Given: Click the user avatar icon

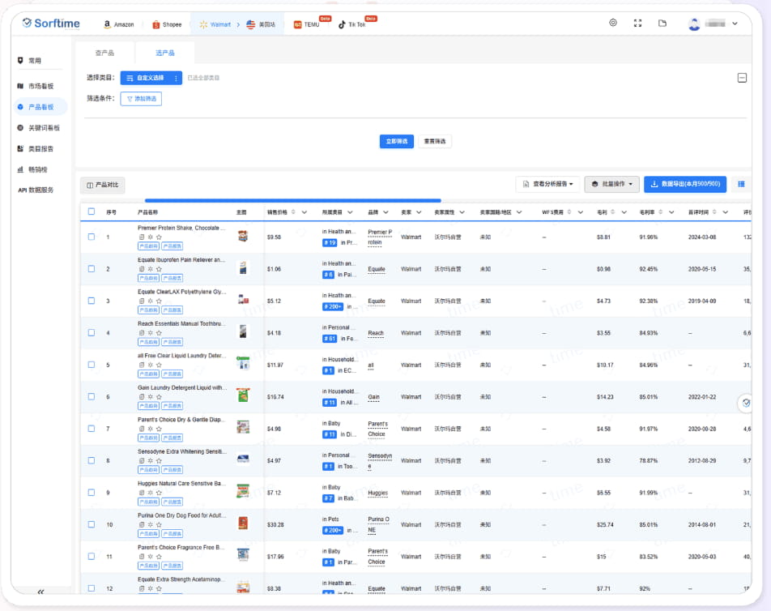Looking at the screenshot, I should [694, 23].
